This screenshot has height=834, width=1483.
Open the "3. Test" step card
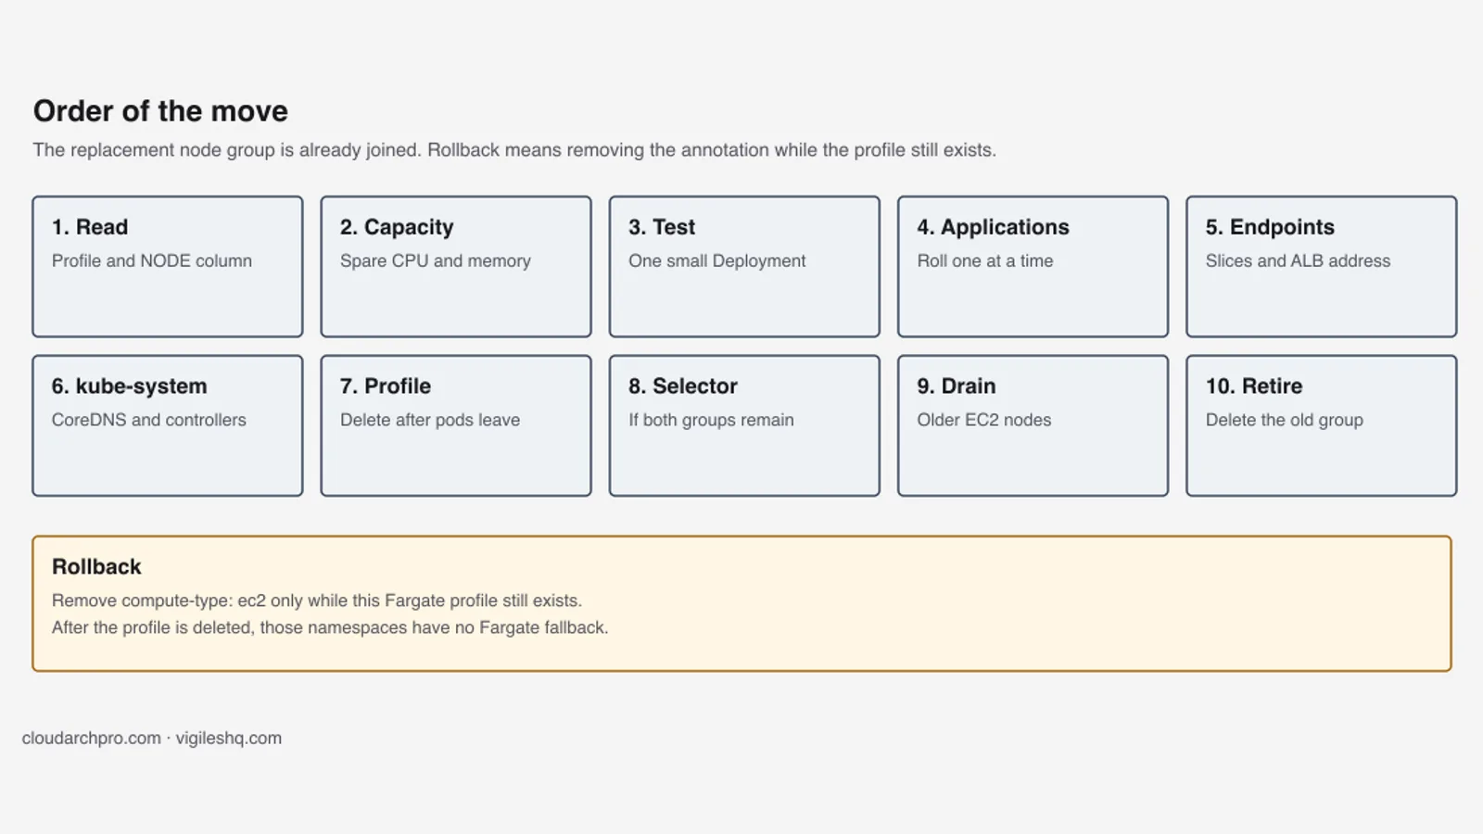tap(744, 267)
